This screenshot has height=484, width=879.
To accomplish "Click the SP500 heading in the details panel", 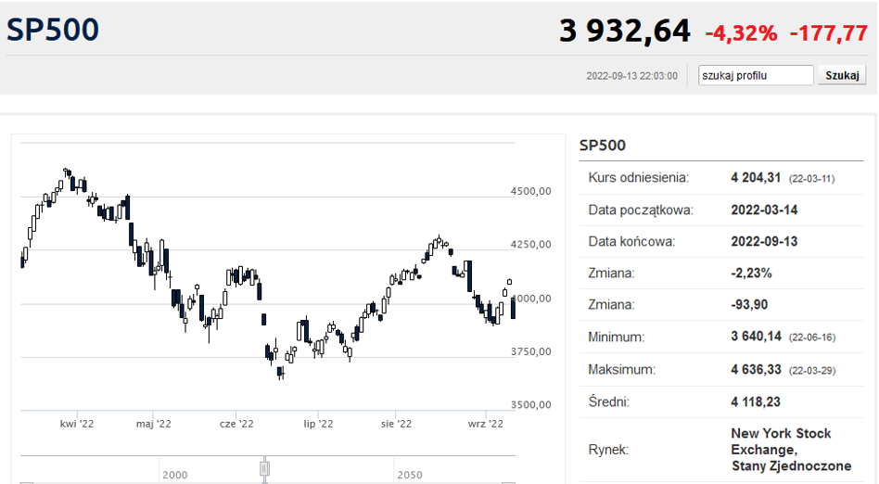I will pyautogui.click(x=602, y=146).
